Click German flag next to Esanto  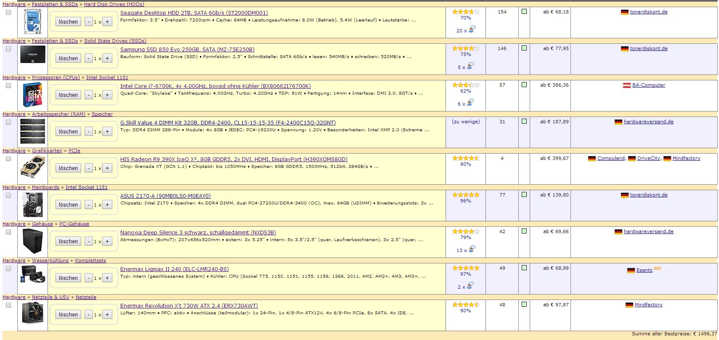click(631, 271)
